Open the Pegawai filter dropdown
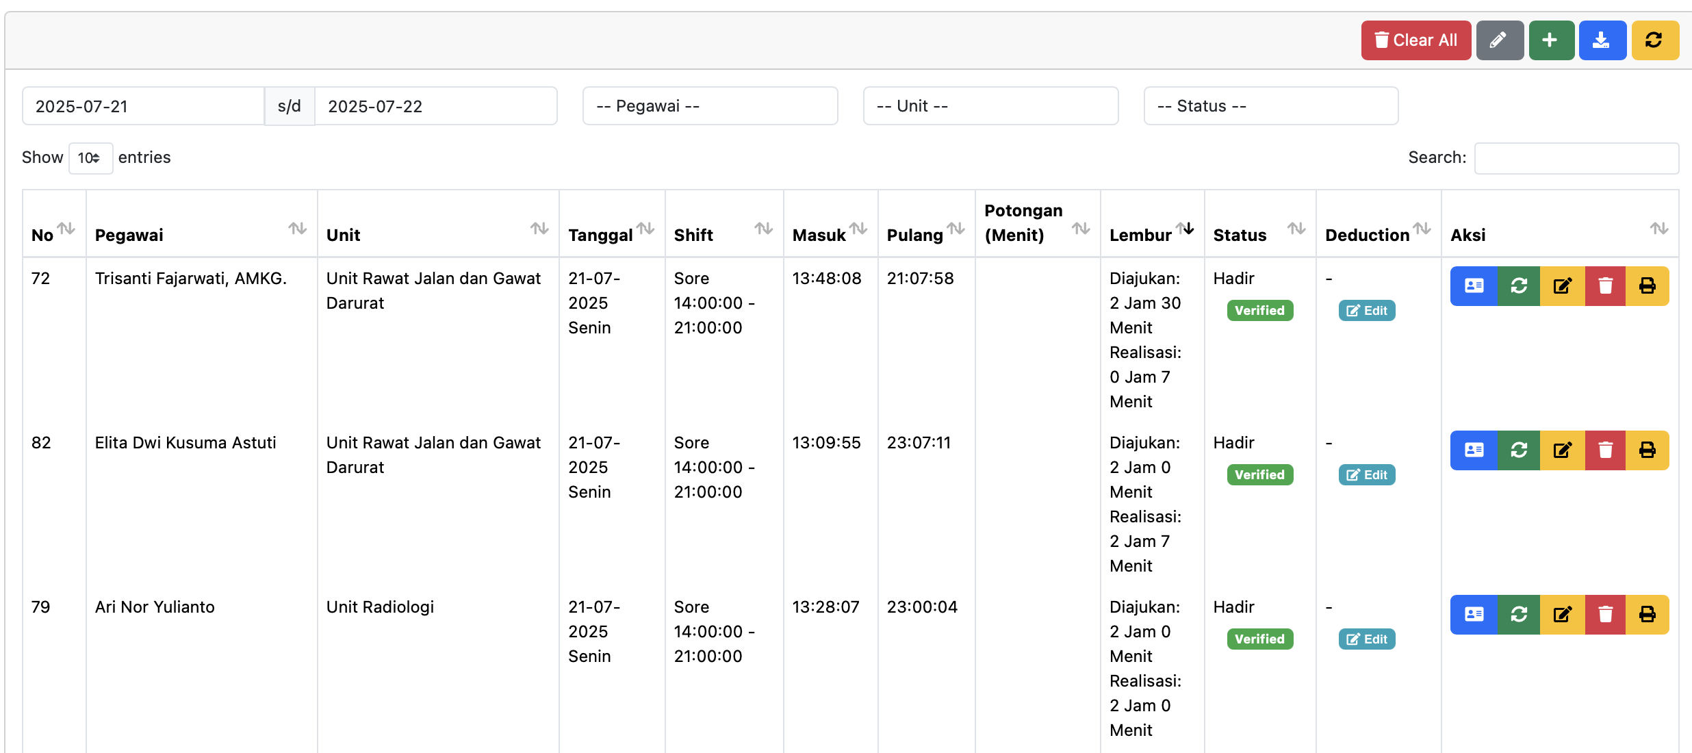 [710, 106]
